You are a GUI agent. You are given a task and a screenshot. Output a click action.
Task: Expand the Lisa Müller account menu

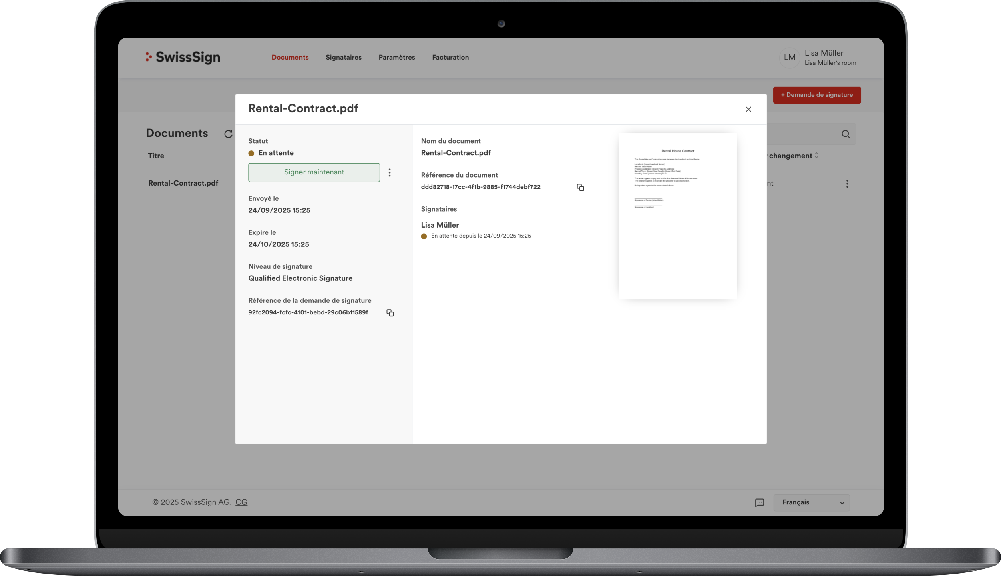coord(830,58)
